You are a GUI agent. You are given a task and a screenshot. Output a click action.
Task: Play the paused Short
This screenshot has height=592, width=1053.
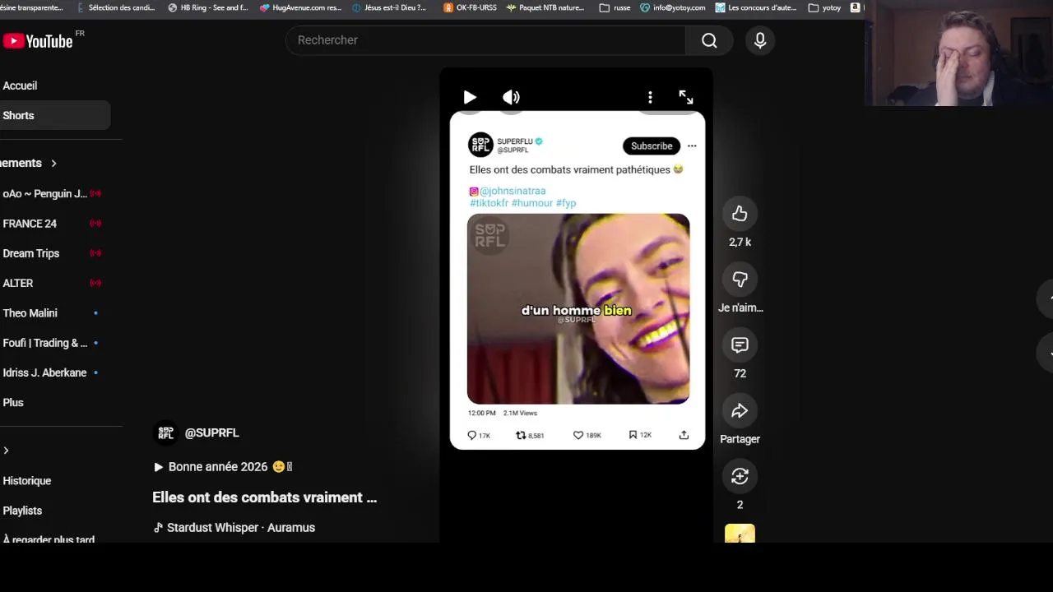[470, 97]
